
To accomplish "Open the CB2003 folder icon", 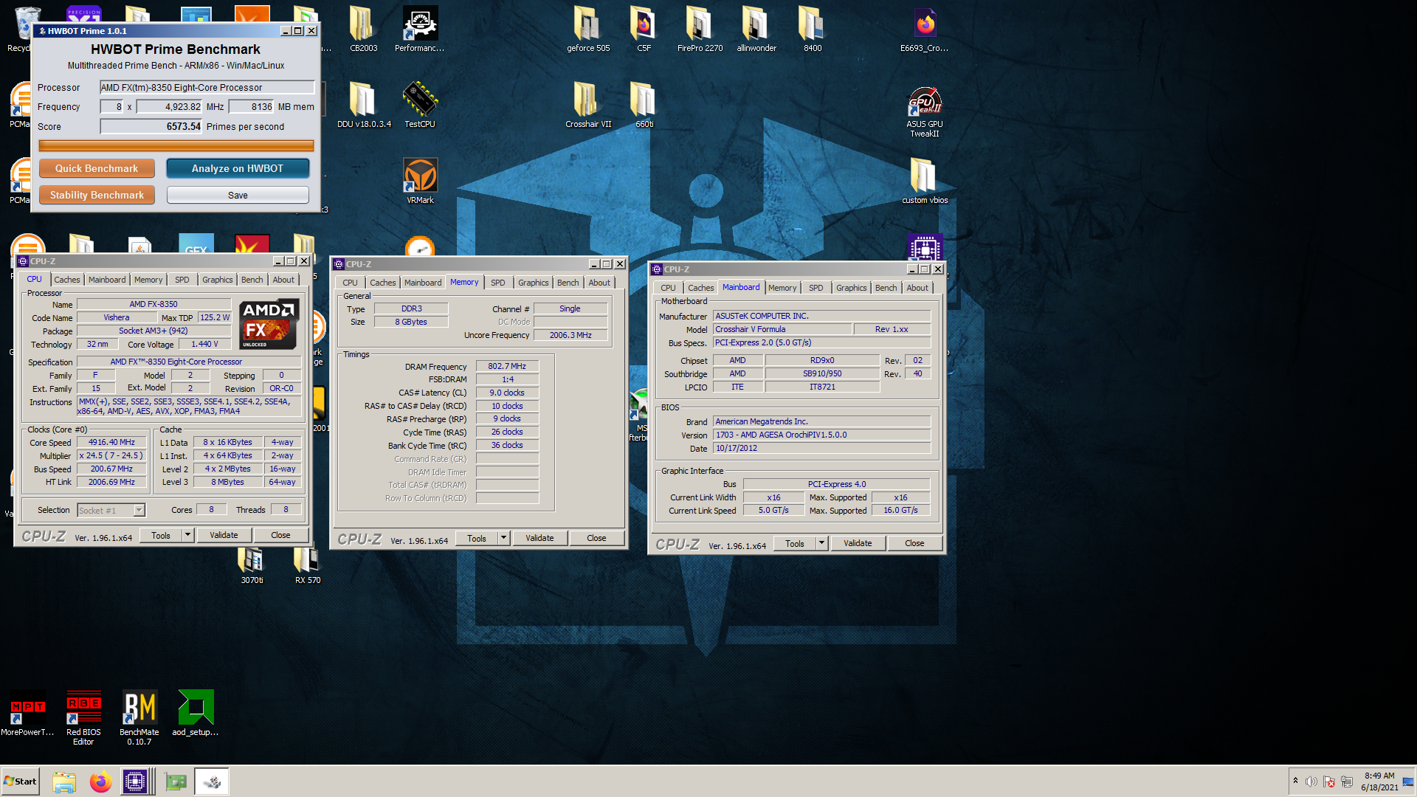I will tap(363, 30).
